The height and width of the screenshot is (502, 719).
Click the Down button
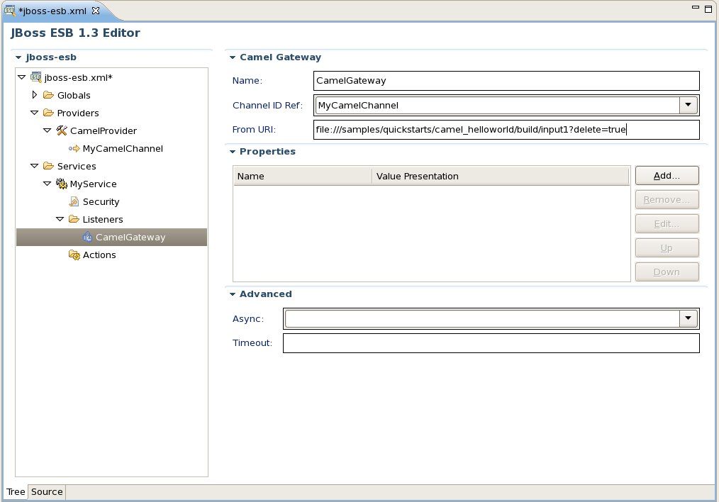point(667,272)
